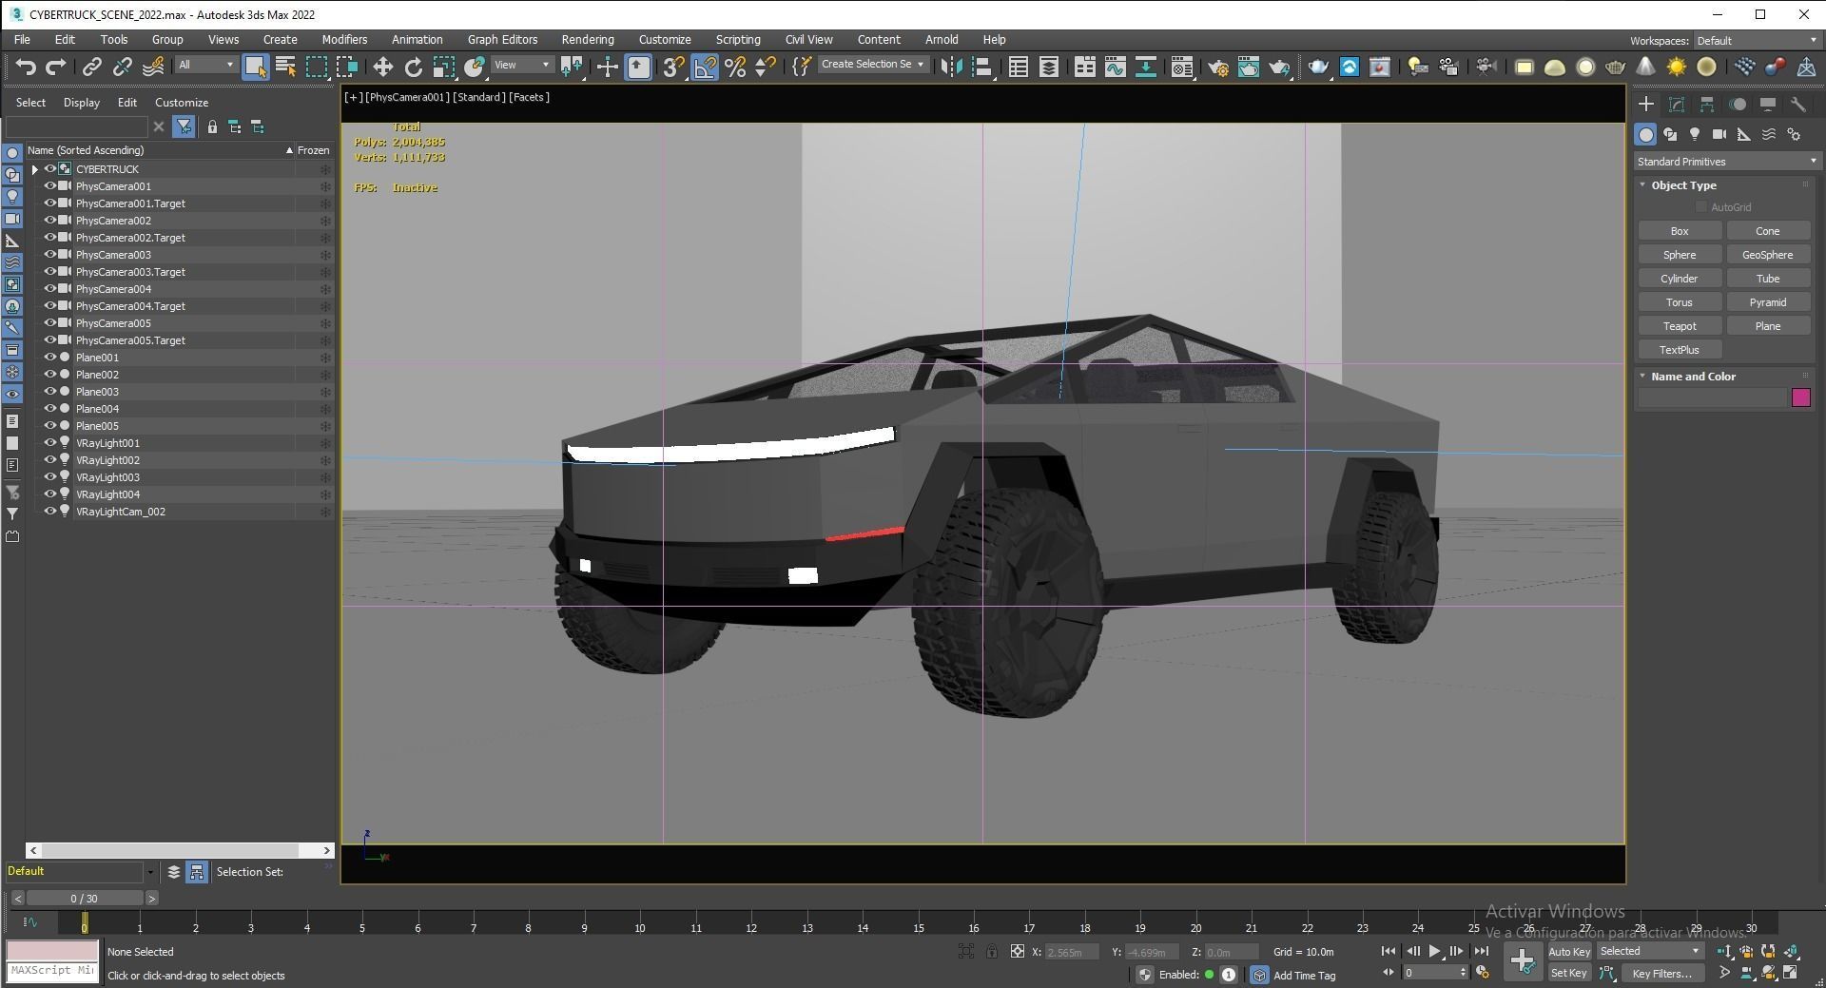
Task: Activate the Select and Rotate tool
Action: coord(413,67)
